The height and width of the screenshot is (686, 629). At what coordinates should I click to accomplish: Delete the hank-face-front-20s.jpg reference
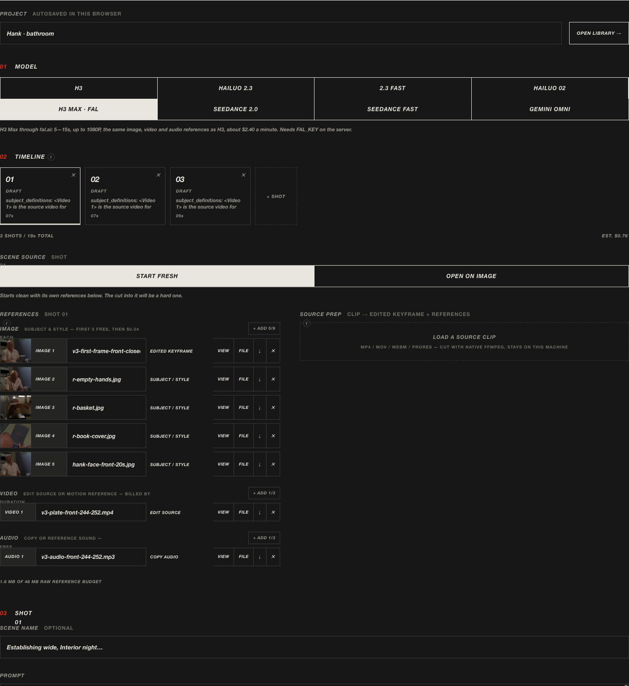pos(273,464)
